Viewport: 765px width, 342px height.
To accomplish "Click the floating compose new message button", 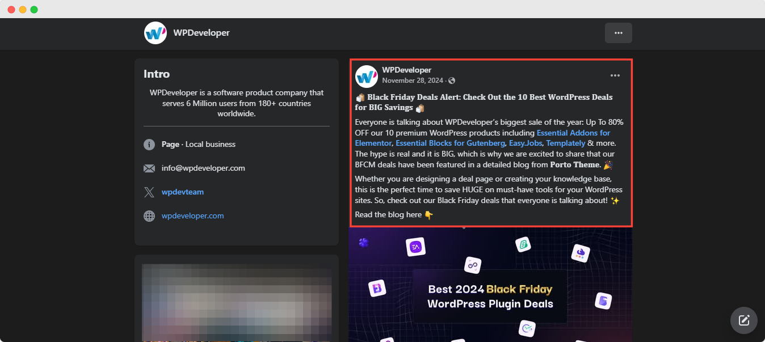I will tap(743, 320).
